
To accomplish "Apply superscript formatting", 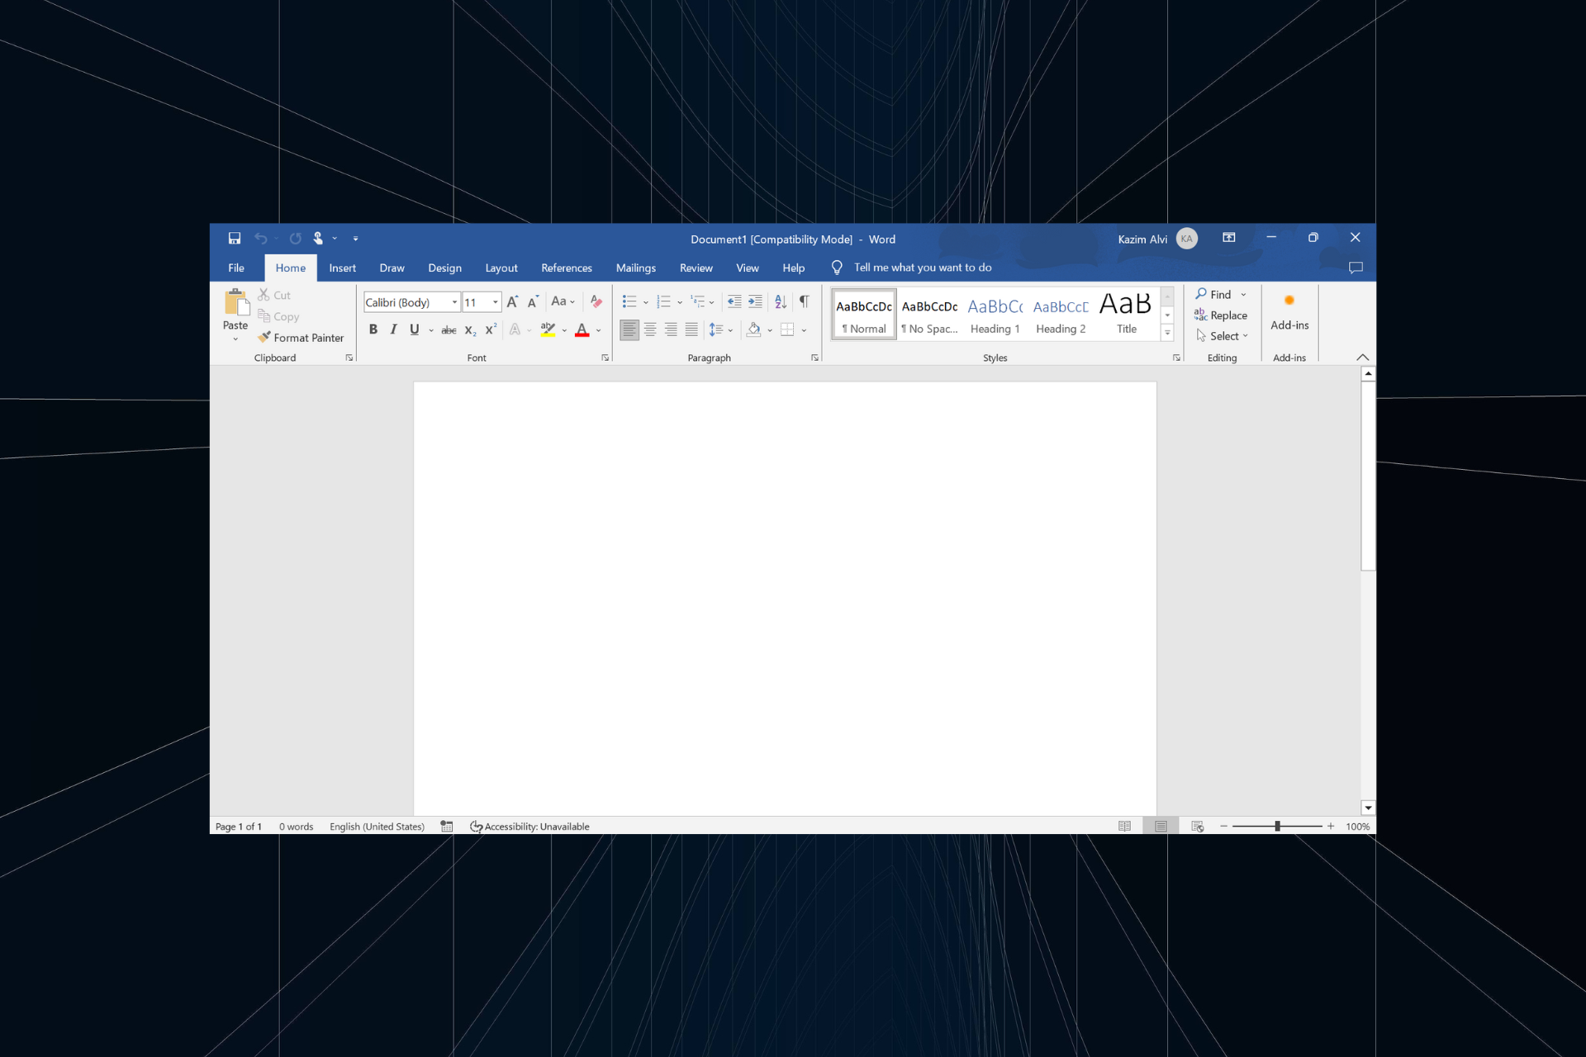I will click(491, 329).
